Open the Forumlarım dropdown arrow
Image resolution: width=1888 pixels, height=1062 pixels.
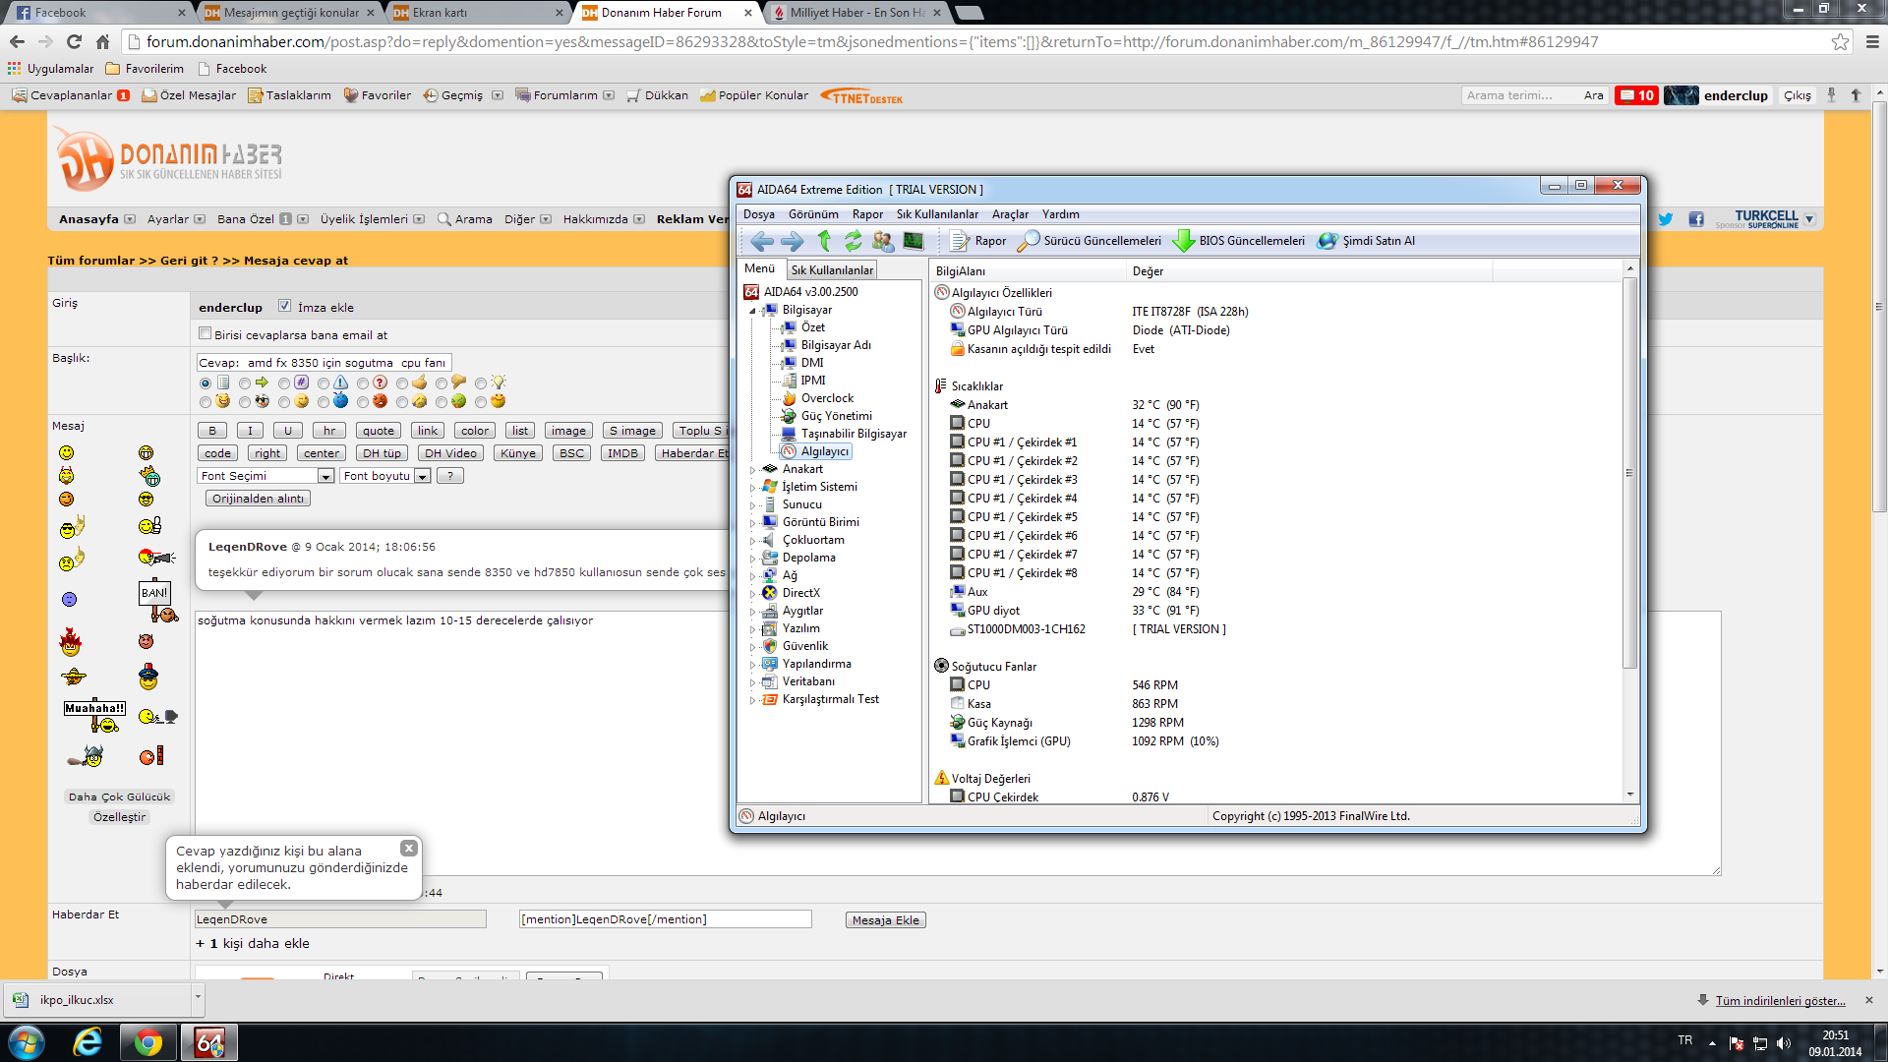point(609,95)
